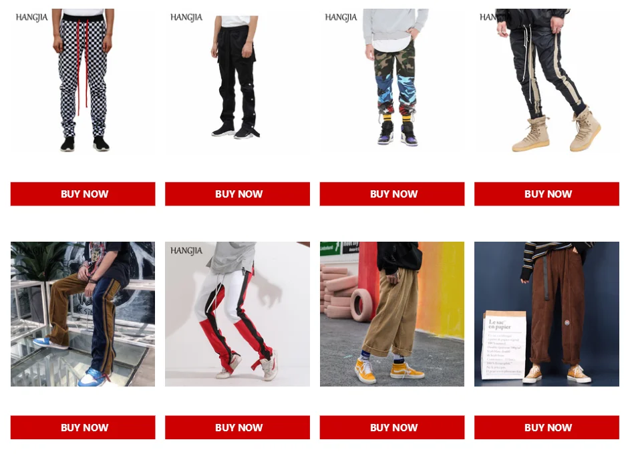
Task: Buy now the camouflage patchwork pants
Action: pyautogui.click(x=392, y=194)
